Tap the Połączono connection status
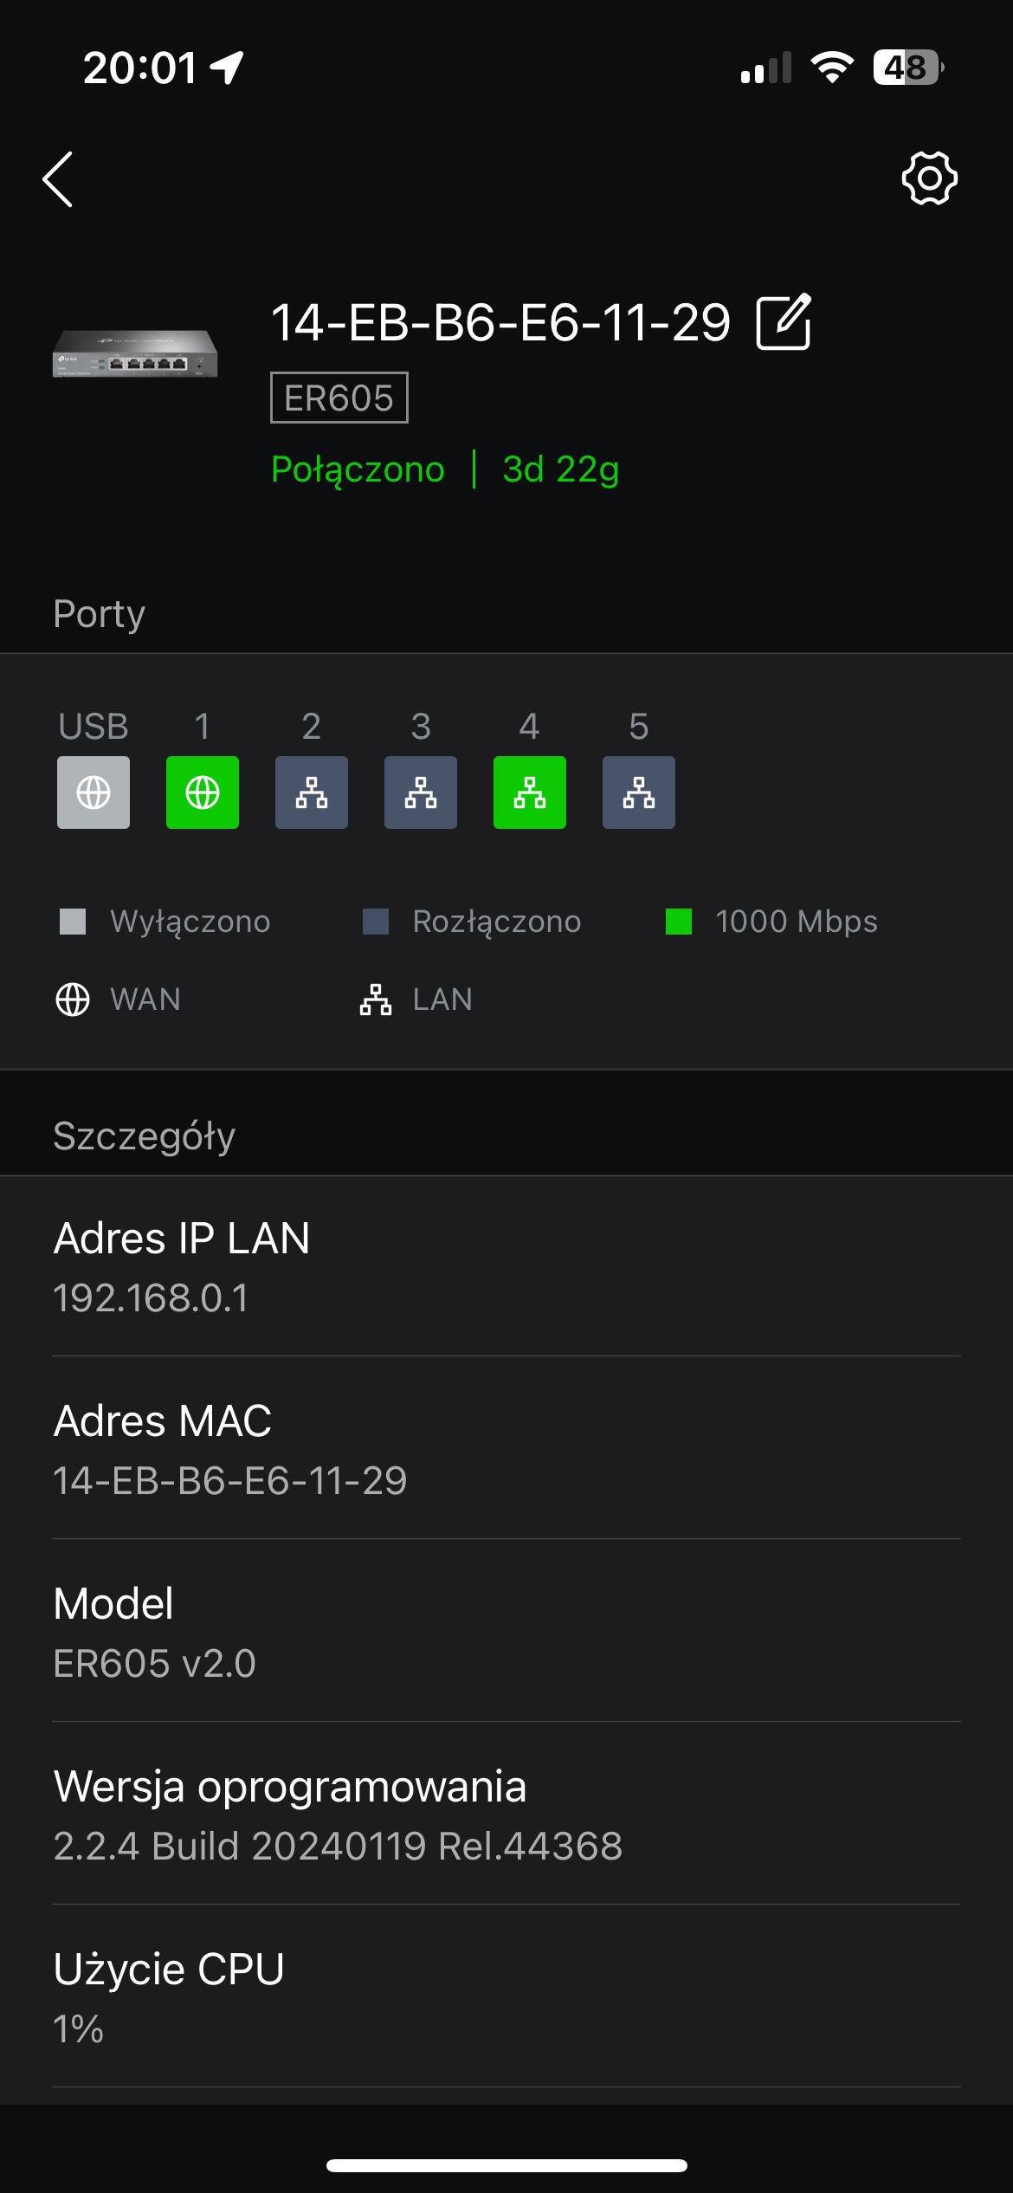The image size is (1013, 2193). coord(358,469)
